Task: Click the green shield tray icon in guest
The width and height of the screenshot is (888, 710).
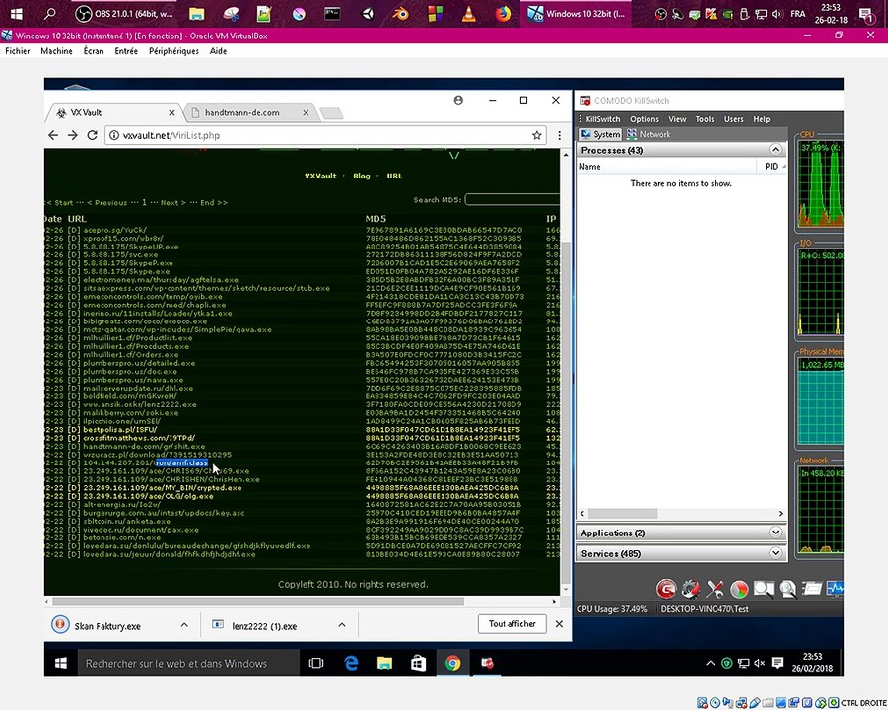Action: click(727, 663)
